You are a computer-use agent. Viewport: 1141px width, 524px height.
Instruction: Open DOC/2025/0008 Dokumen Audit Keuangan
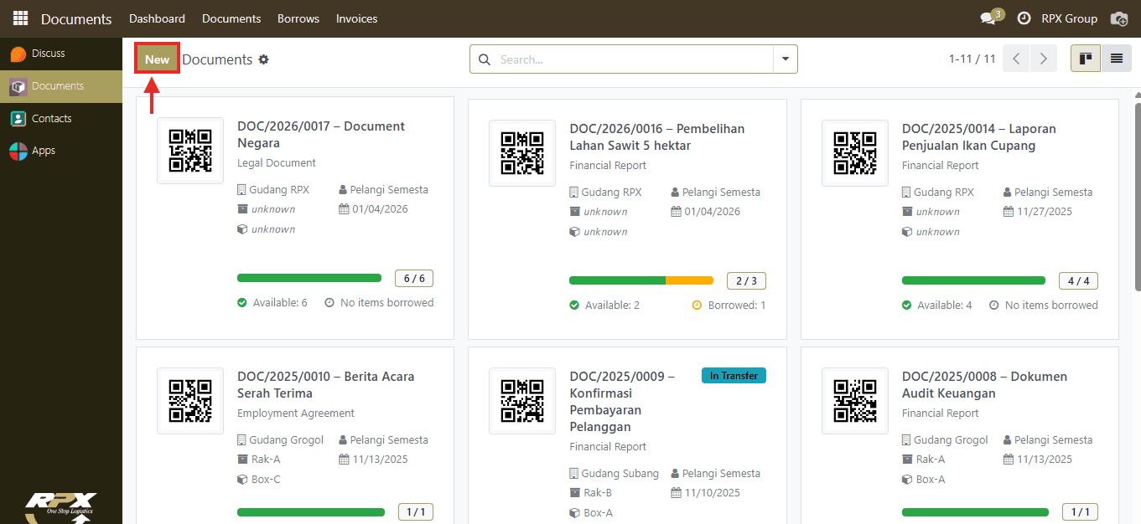click(x=985, y=385)
